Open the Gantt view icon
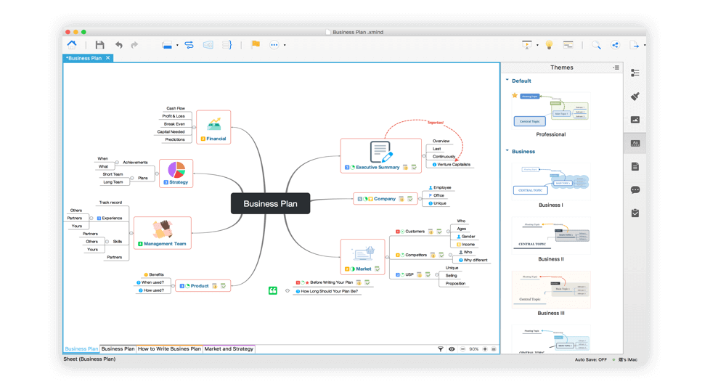726x392 pixels. (568, 44)
